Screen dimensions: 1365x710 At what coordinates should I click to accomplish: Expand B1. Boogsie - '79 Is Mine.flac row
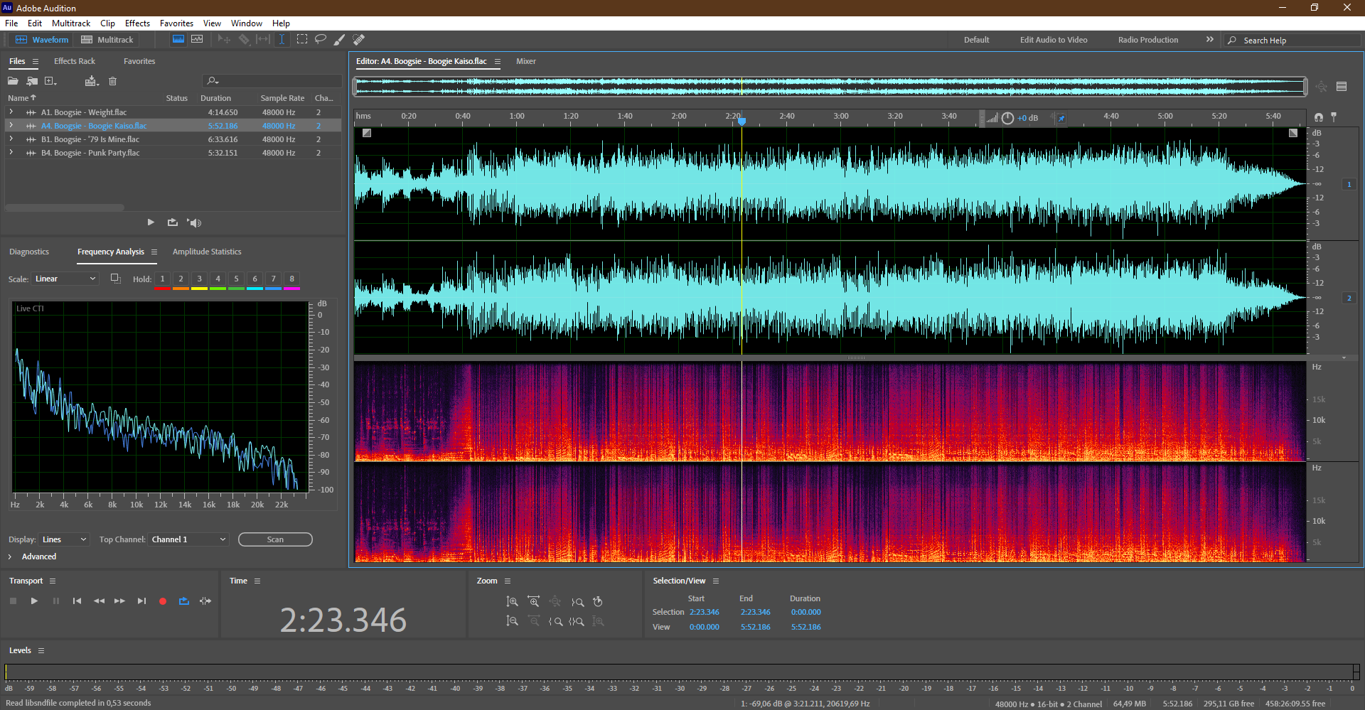tap(11, 139)
